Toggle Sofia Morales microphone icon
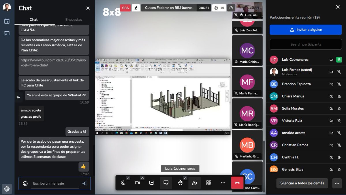 click(x=339, y=108)
